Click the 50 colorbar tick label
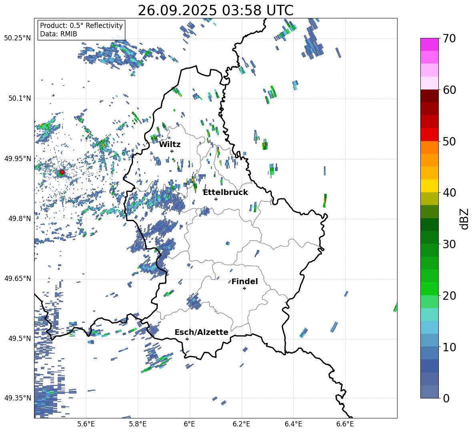 pos(449,141)
